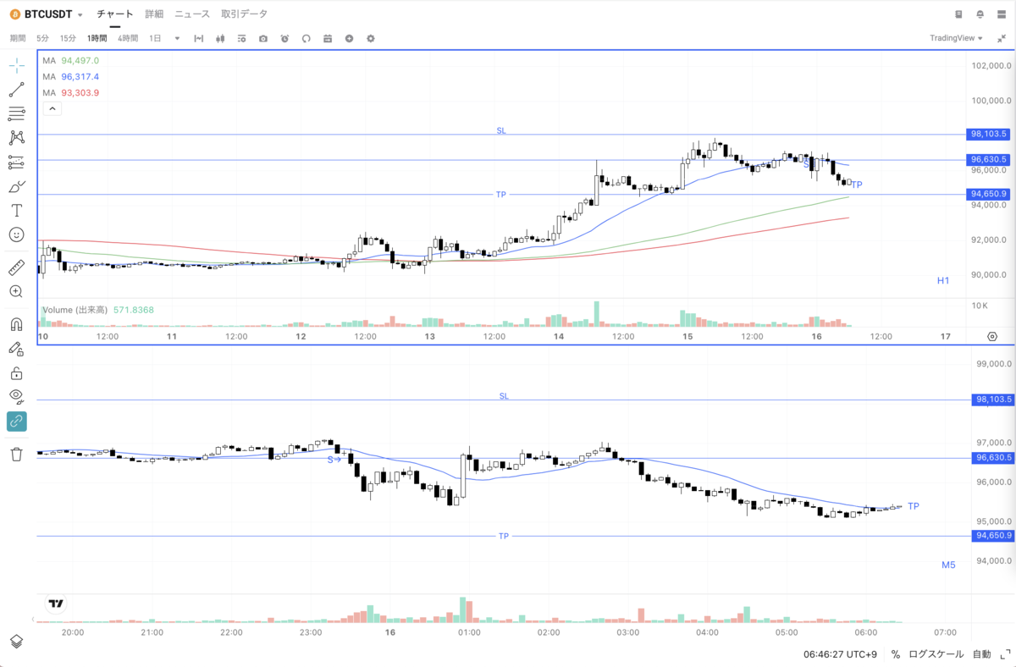Open the indicators toolbar icon
This screenshot has width=1016, height=667.
[242, 38]
